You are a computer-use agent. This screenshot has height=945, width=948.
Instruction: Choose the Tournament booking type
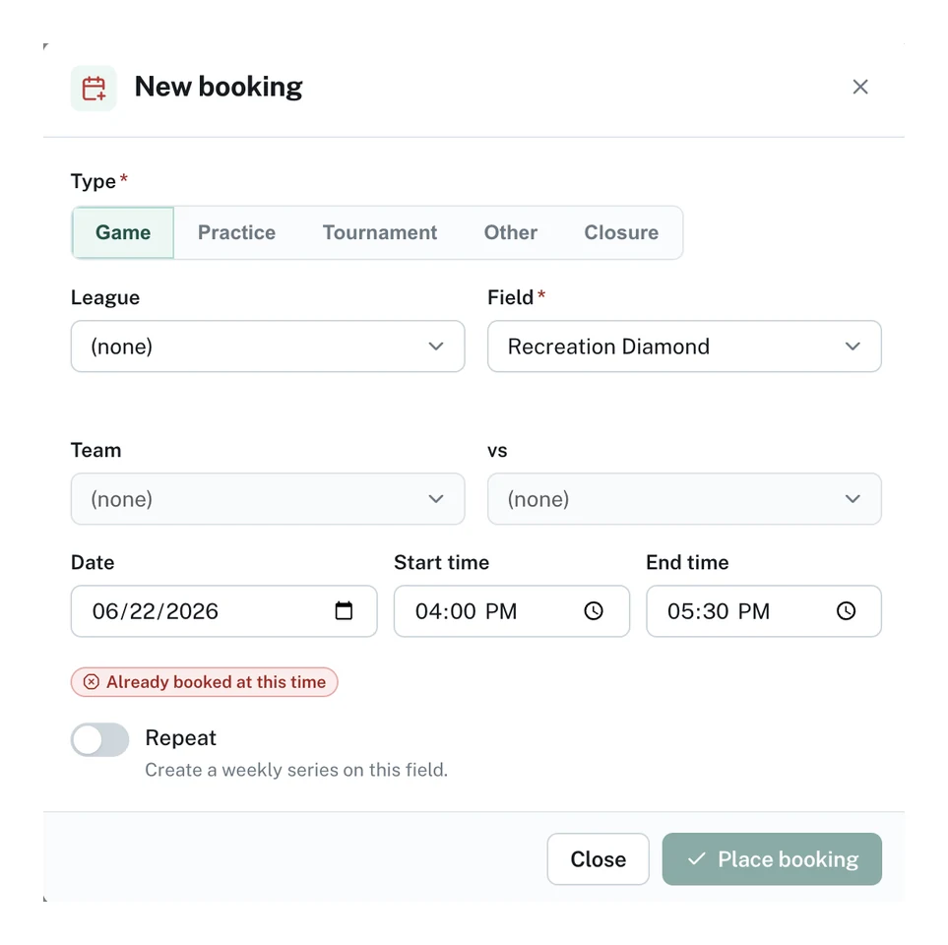380,232
